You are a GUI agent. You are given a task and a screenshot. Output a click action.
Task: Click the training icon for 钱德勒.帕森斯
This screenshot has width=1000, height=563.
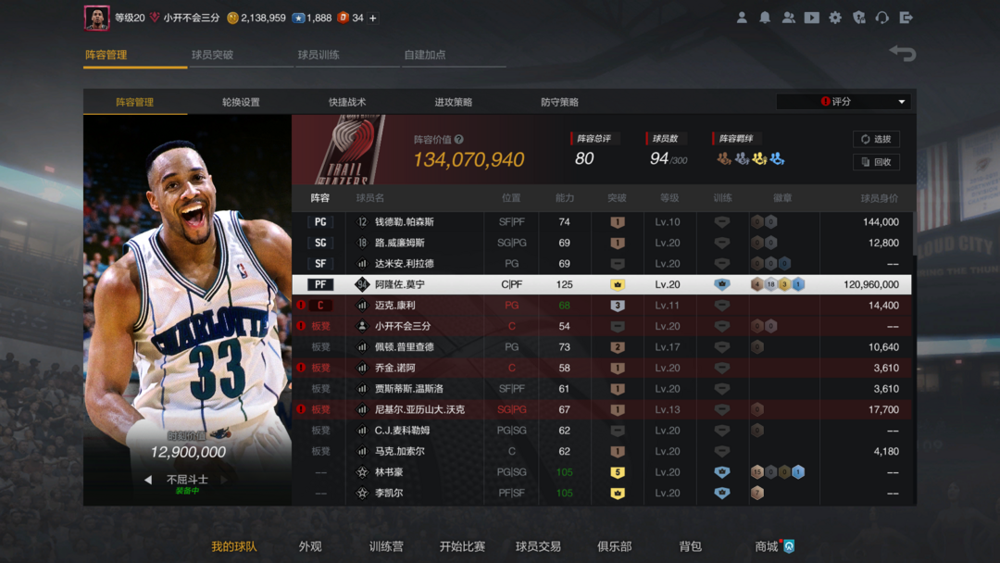[x=722, y=222]
